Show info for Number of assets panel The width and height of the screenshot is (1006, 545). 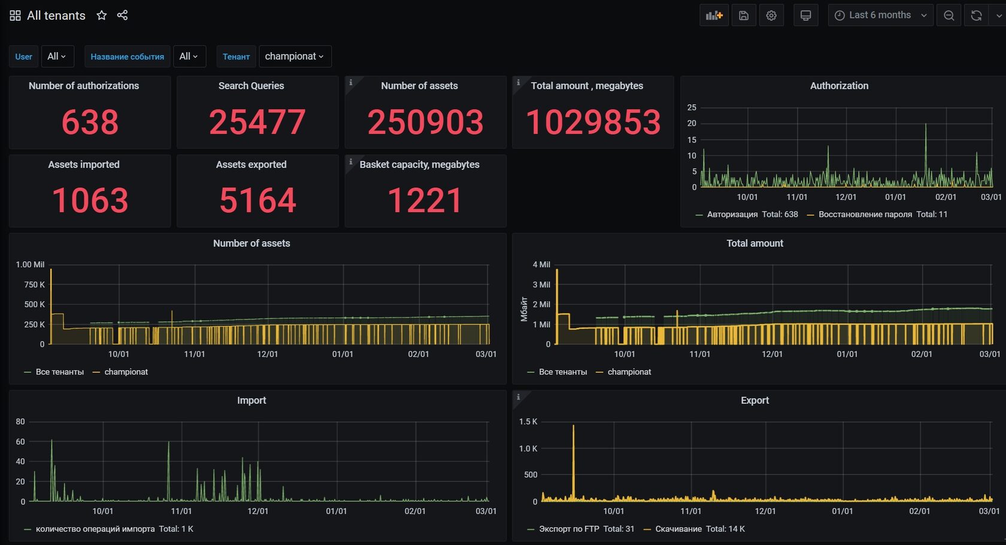(x=351, y=83)
